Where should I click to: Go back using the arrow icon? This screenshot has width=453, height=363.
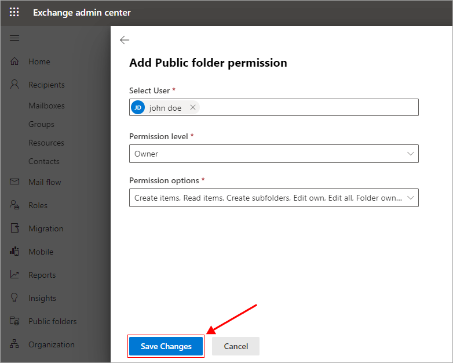tap(124, 40)
